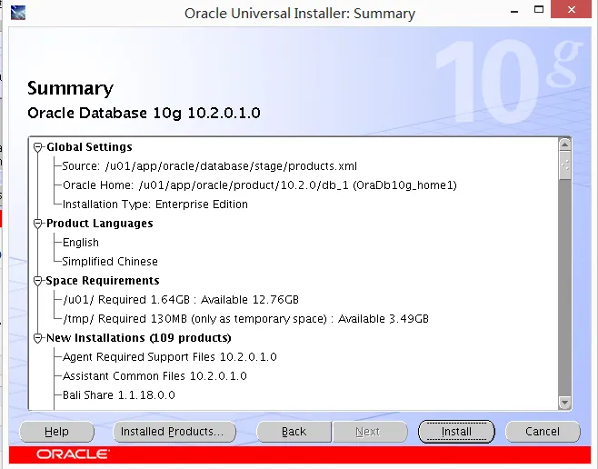Screen dimensions: 598x469
Task: Select the Simplified Chinese row
Action: pyautogui.click(x=110, y=262)
